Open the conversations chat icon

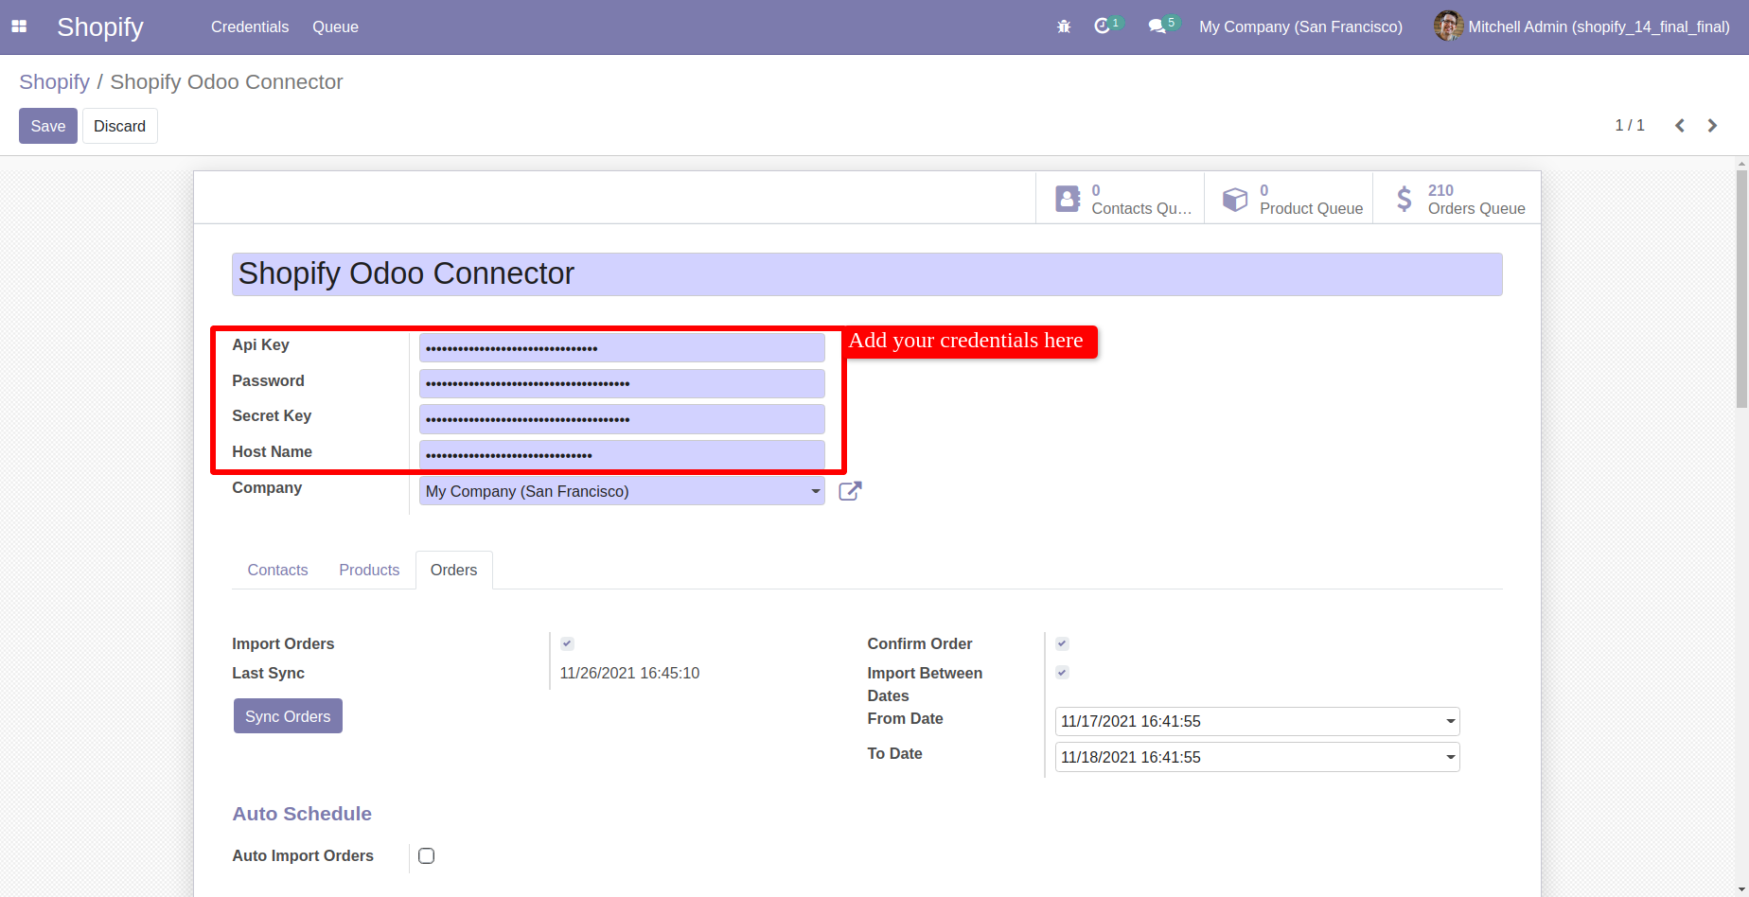(x=1157, y=26)
